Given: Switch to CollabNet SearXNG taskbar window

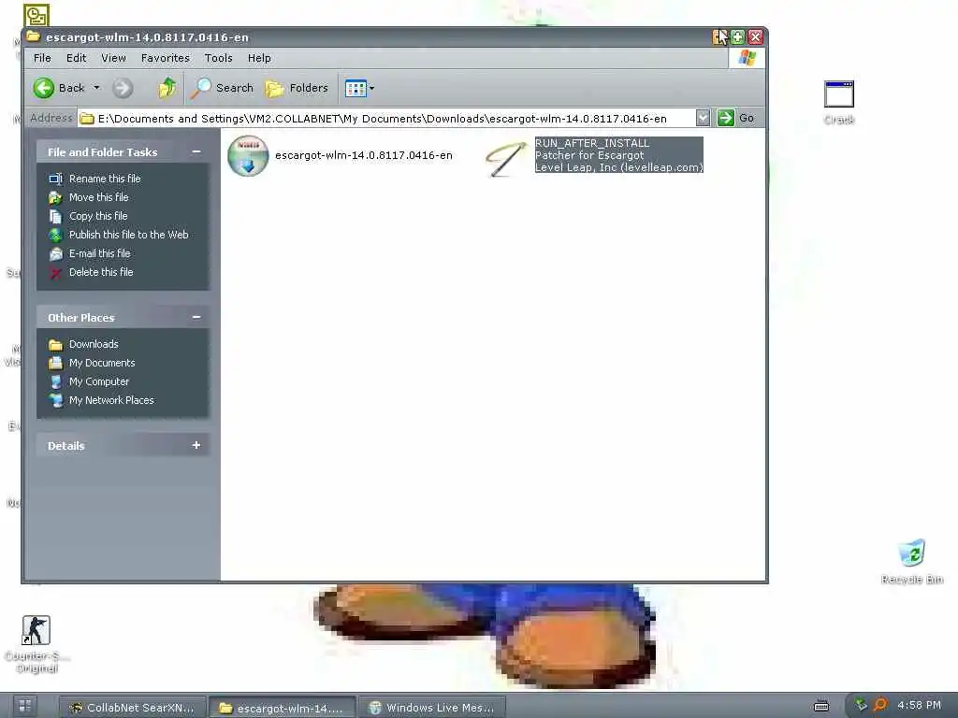Looking at the screenshot, I should (133, 708).
